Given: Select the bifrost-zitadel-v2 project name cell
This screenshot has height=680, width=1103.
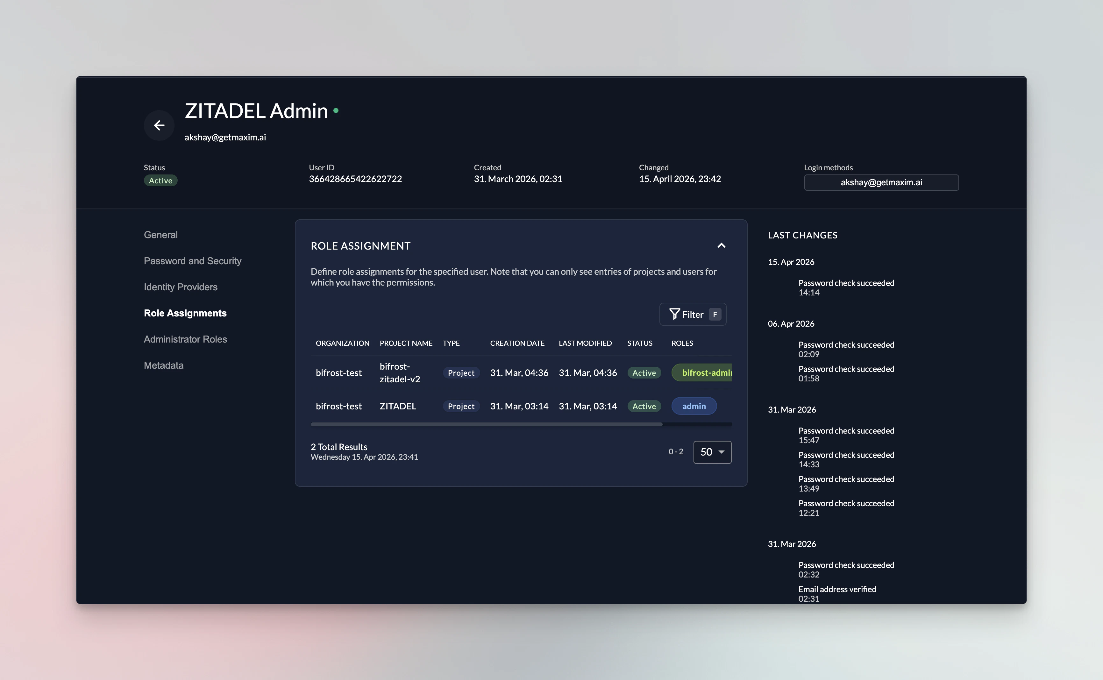Looking at the screenshot, I should tap(400, 372).
